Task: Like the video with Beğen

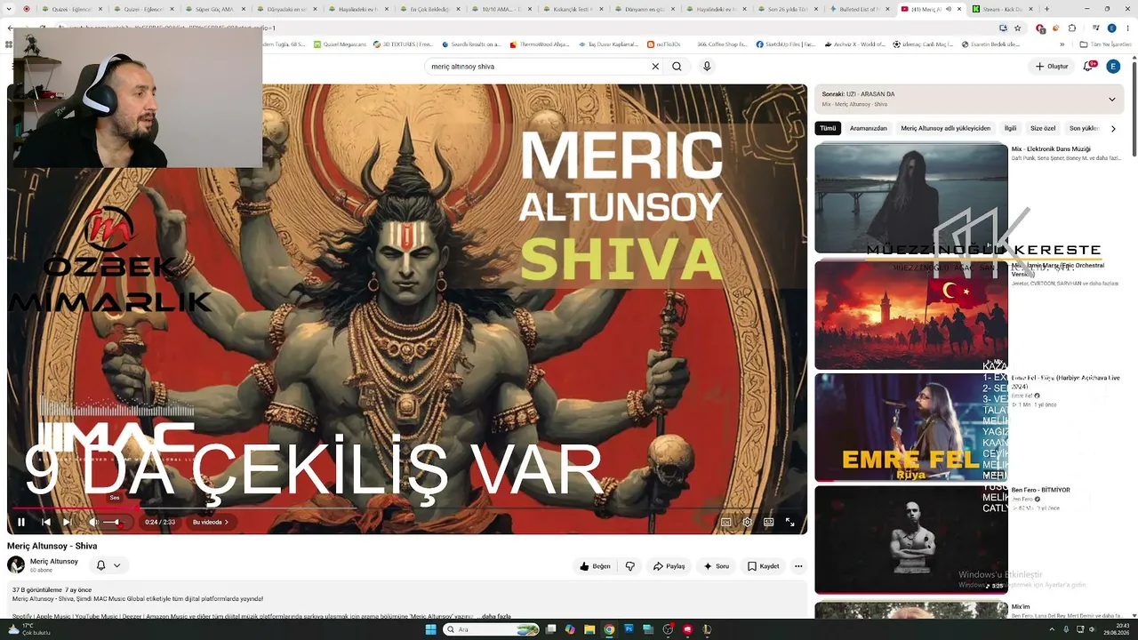Action: click(595, 566)
